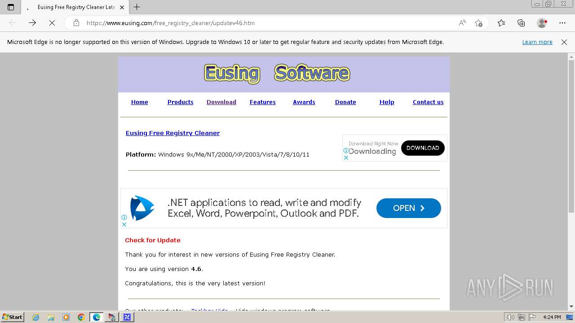Click the Action Center flag icon
Screen dimensions: 575x323
coord(533,317)
